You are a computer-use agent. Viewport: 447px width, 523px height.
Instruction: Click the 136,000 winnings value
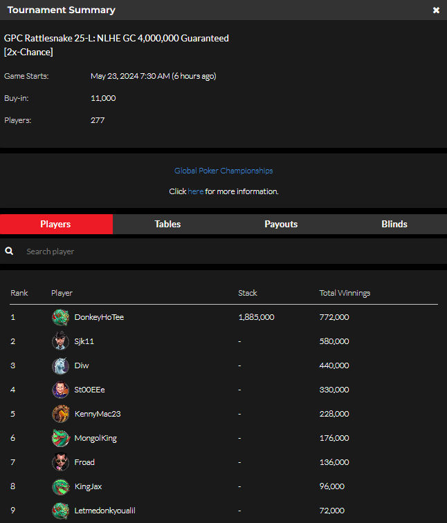[x=334, y=462]
